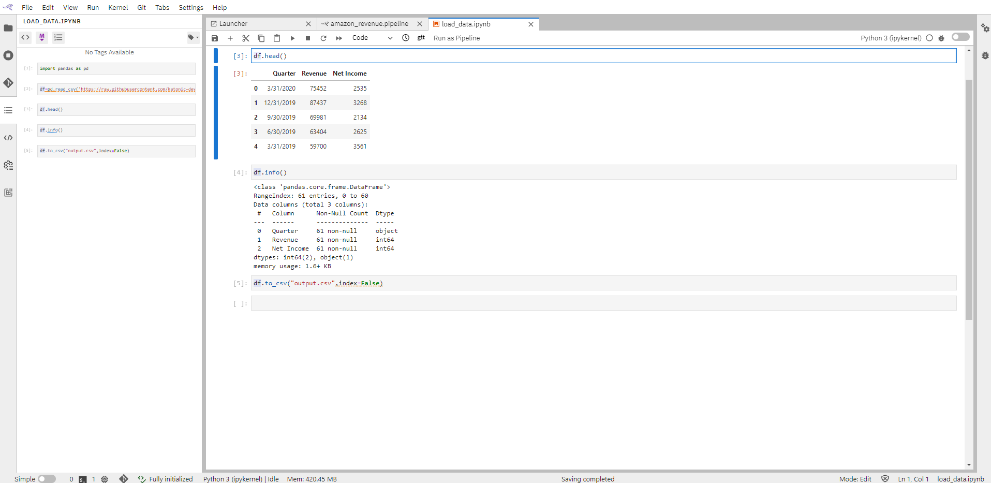The height and width of the screenshot is (483, 991).
Task: Click the kernel status circle indicator
Action: [x=929, y=38]
